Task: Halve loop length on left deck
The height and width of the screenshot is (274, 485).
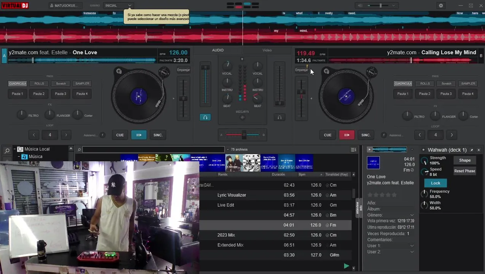Action: [x=34, y=135]
